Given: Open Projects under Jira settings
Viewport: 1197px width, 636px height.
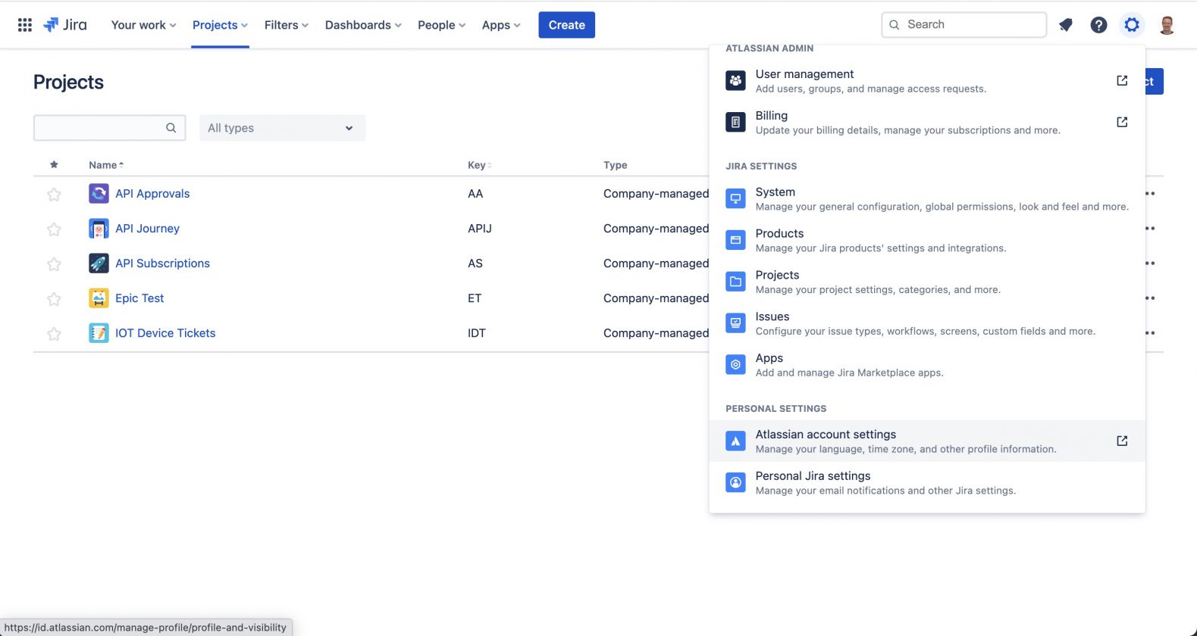Looking at the screenshot, I should (x=927, y=282).
